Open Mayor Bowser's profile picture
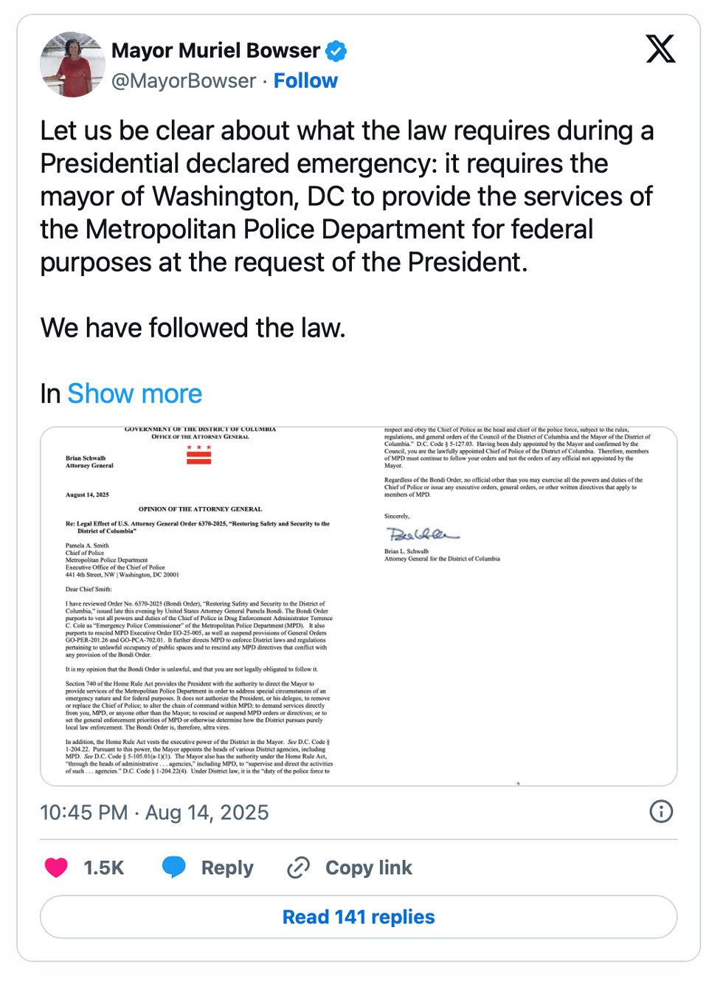Image resolution: width=723 pixels, height=984 pixels. tap(72, 64)
